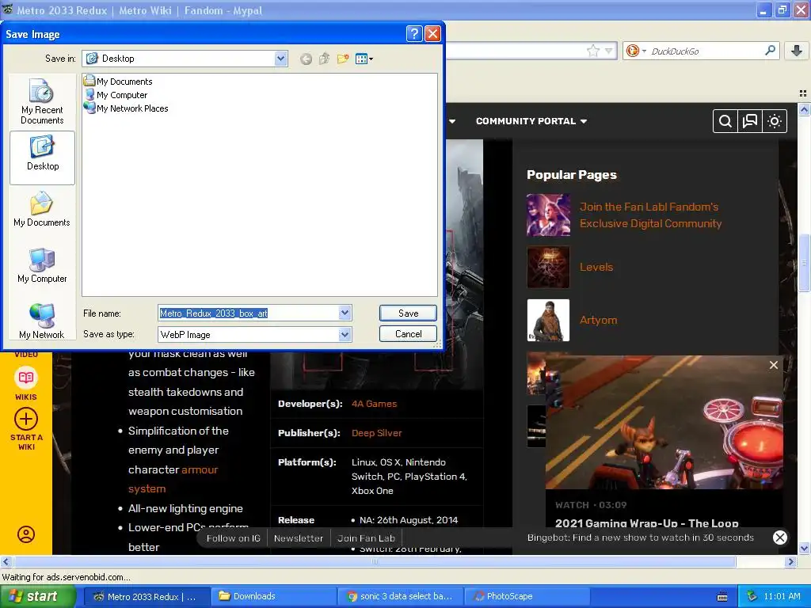Switch to PhotoScape taskbar window
Viewport: 811px width, 608px height.
pyautogui.click(x=527, y=596)
